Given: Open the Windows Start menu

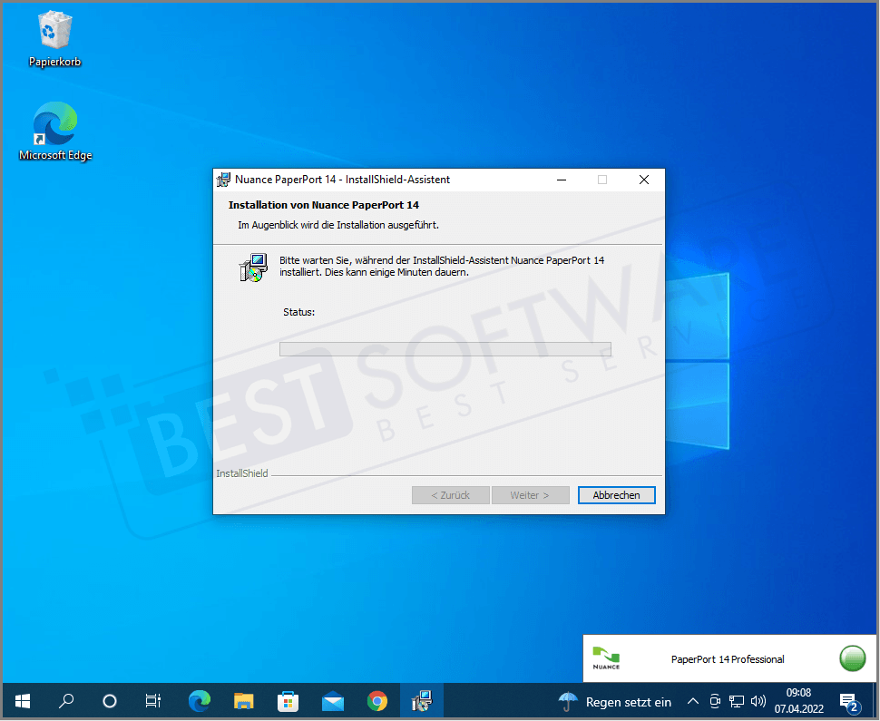Looking at the screenshot, I should (x=22, y=701).
